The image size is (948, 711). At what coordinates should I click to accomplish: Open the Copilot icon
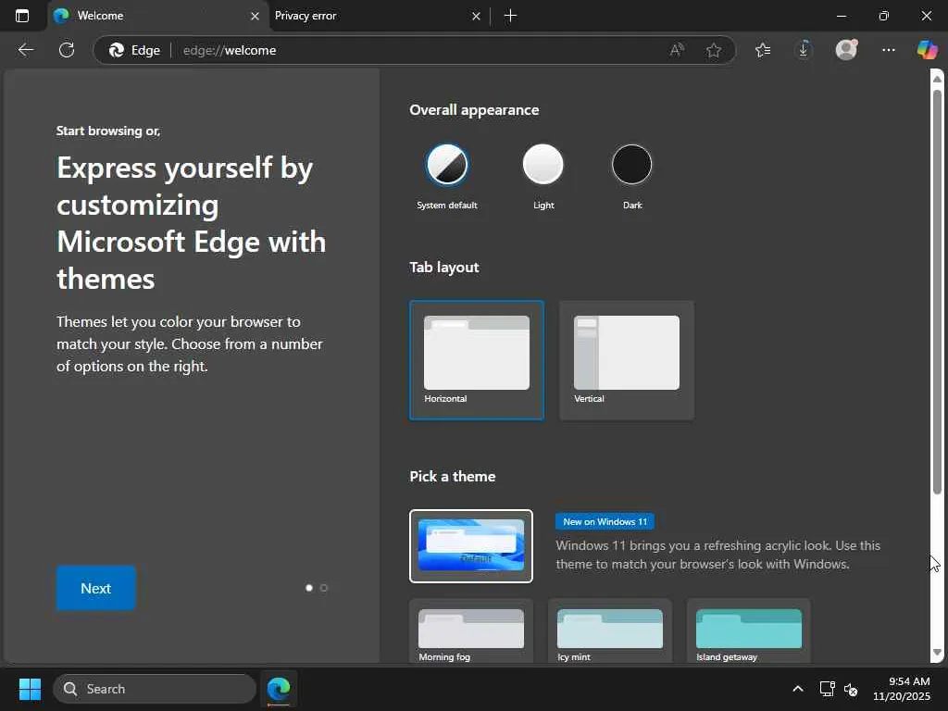click(927, 50)
